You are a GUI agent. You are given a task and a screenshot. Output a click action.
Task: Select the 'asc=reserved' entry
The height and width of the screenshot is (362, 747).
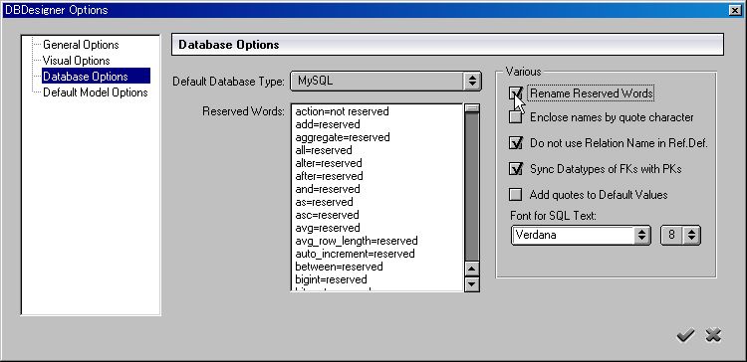click(x=328, y=215)
